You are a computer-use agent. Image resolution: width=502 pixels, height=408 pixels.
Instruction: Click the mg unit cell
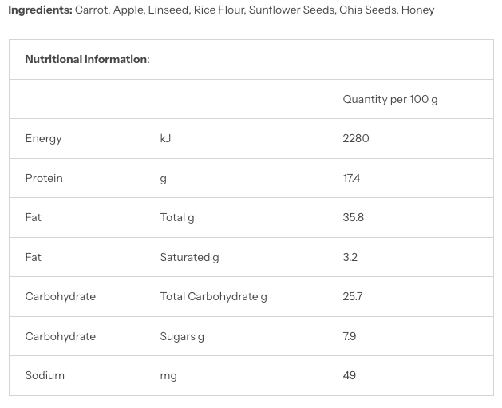168,376
